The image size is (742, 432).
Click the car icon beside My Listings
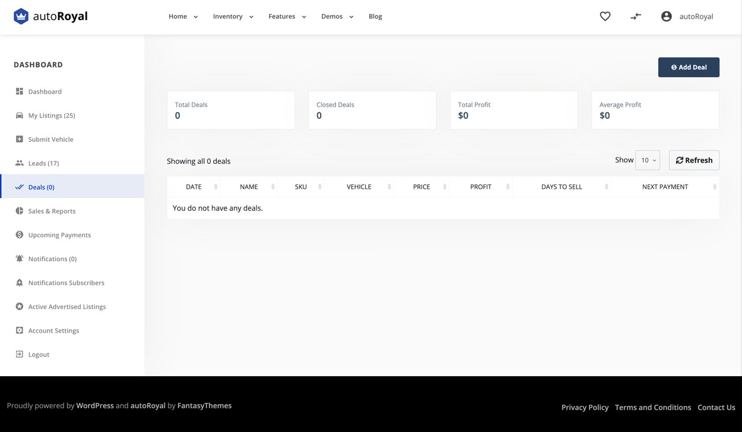(20, 115)
